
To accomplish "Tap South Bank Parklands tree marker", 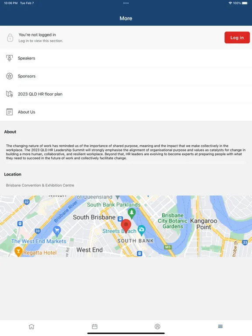I will click(x=132, y=213).
